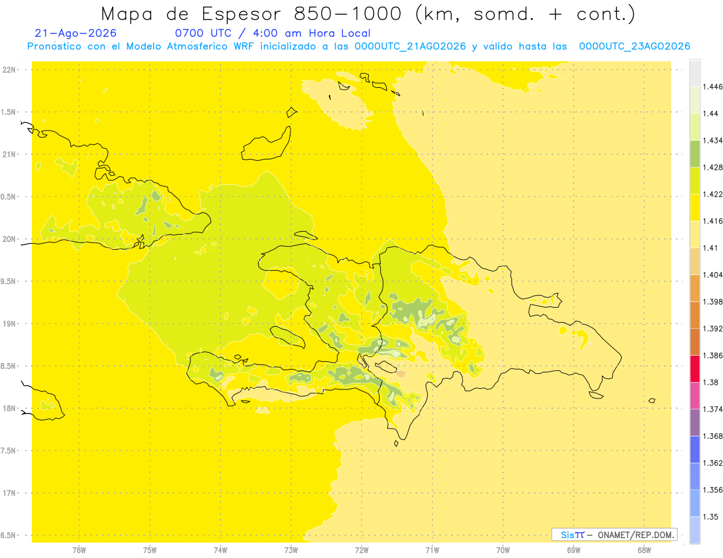Click the longitude label "75W"
The width and height of the screenshot is (723, 558).
pos(150,550)
